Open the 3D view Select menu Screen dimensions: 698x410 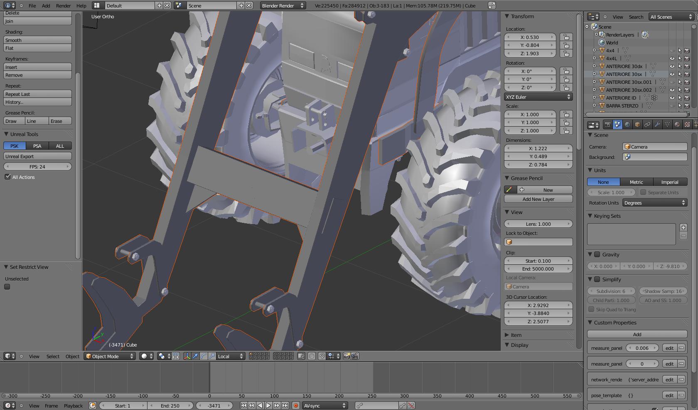click(53, 356)
